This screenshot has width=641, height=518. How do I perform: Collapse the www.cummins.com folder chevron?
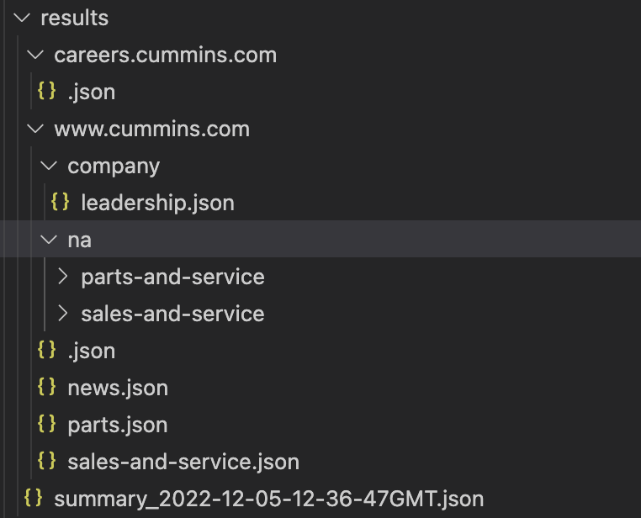tap(35, 129)
